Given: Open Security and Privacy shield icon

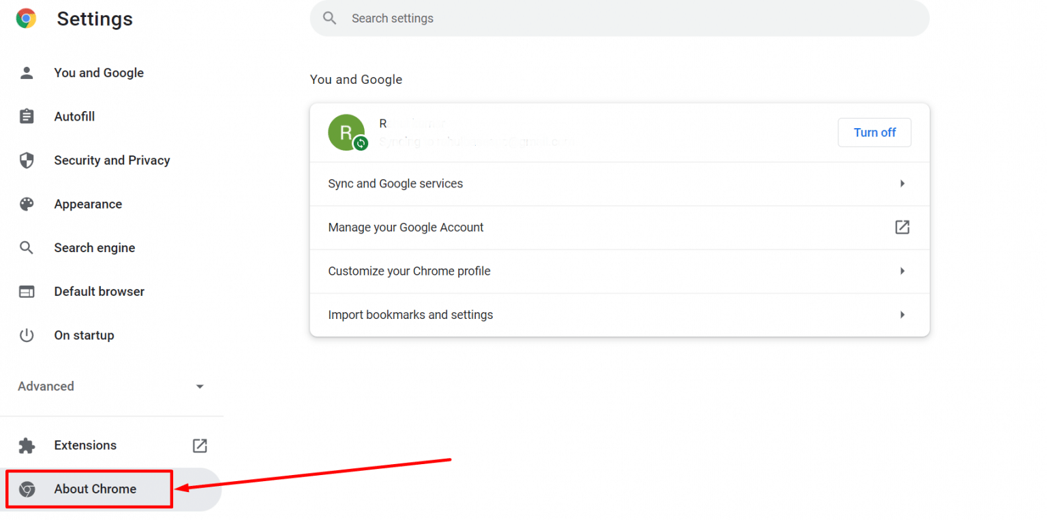Looking at the screenshot, I should (x=26, y=160).
